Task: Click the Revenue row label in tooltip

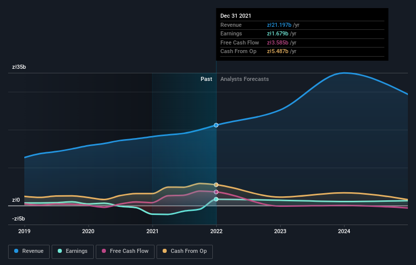Action: 231,25
